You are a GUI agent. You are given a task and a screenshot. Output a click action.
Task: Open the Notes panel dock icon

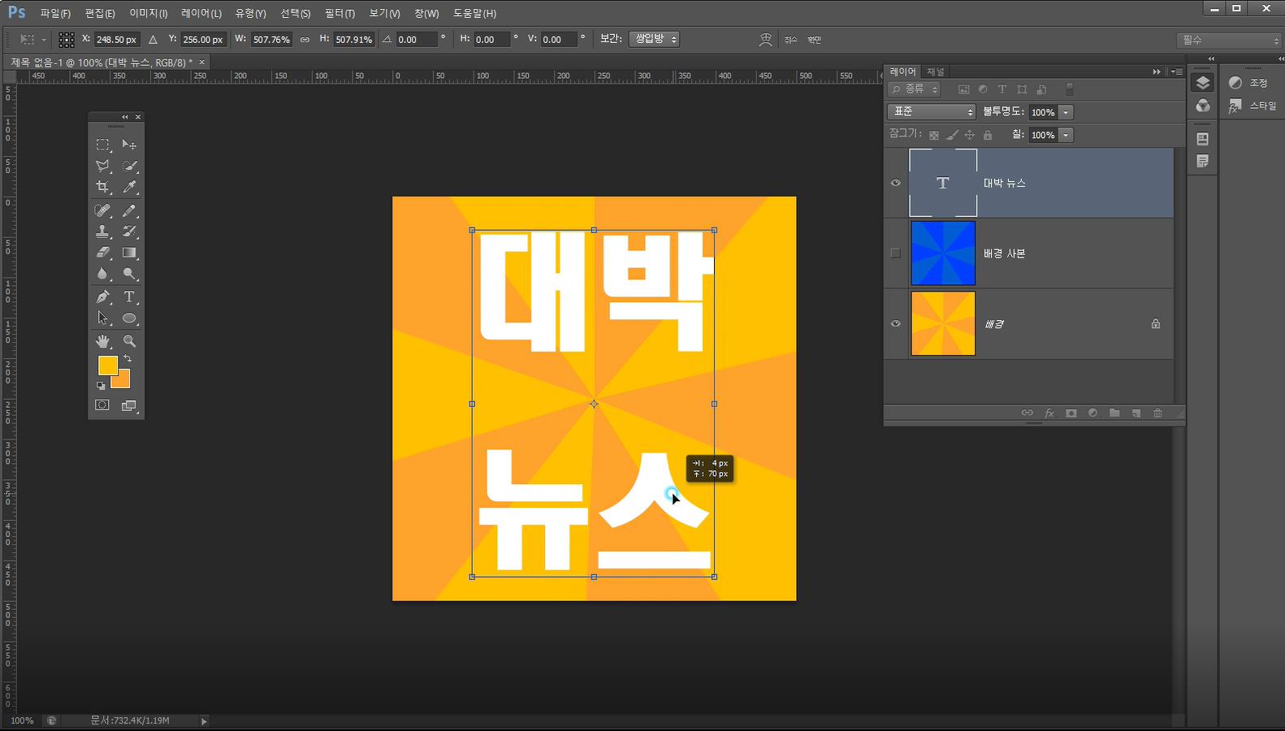[x=1203, y=162]
